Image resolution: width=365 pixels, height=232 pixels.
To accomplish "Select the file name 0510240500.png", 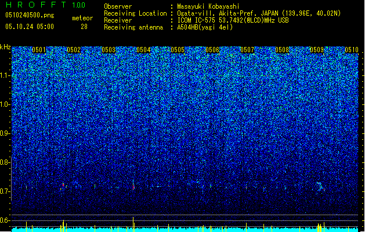I will 30,15.
